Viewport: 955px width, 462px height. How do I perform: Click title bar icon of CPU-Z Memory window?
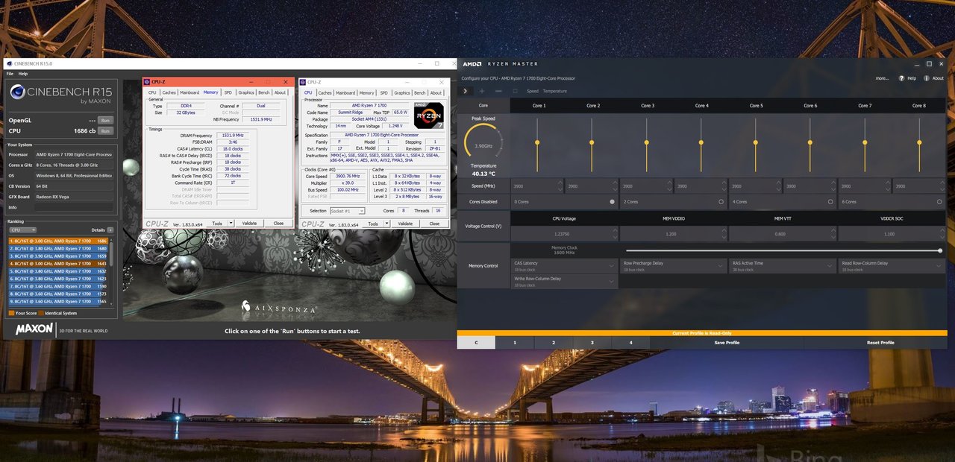[147, 82]
